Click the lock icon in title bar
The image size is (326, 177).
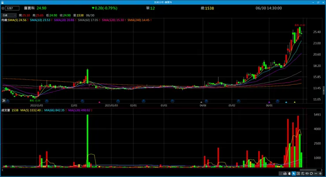tap(2, 2)
